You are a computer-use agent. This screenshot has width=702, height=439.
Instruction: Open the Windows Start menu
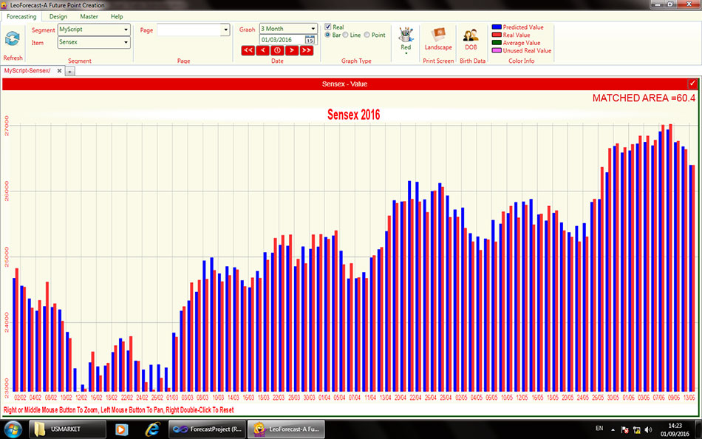point(12,429)
